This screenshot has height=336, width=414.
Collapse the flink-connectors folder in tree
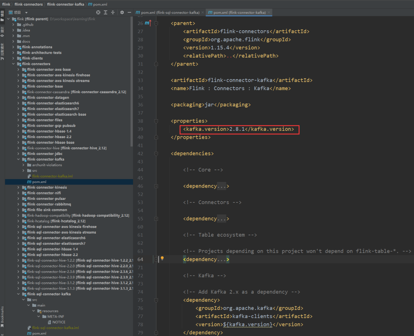(14, 64)
